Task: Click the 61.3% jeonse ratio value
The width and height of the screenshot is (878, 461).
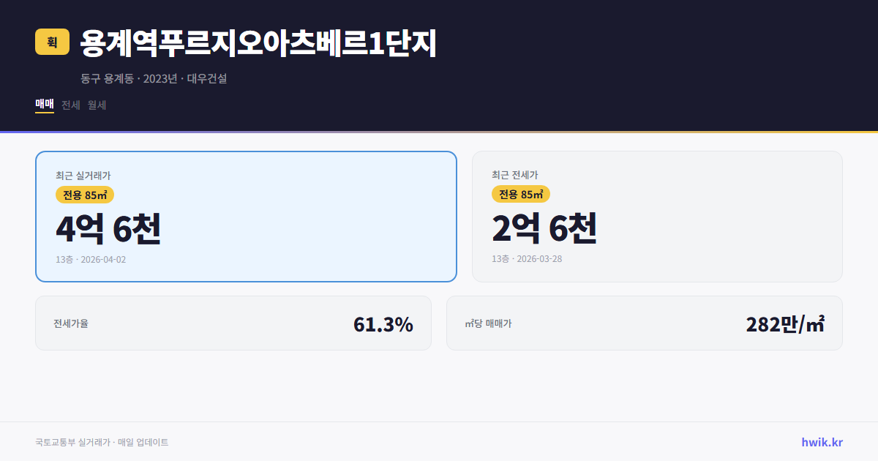Action: tap(383, 323)
